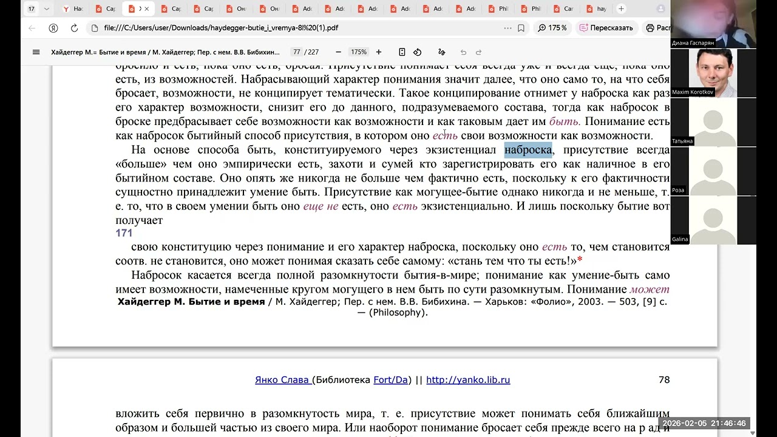Click the italic word 'может' ending the paragraph

click(x=650, y=290)
